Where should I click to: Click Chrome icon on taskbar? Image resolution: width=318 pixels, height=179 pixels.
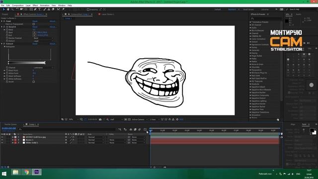pyautogui.click(x=26, y=172)
